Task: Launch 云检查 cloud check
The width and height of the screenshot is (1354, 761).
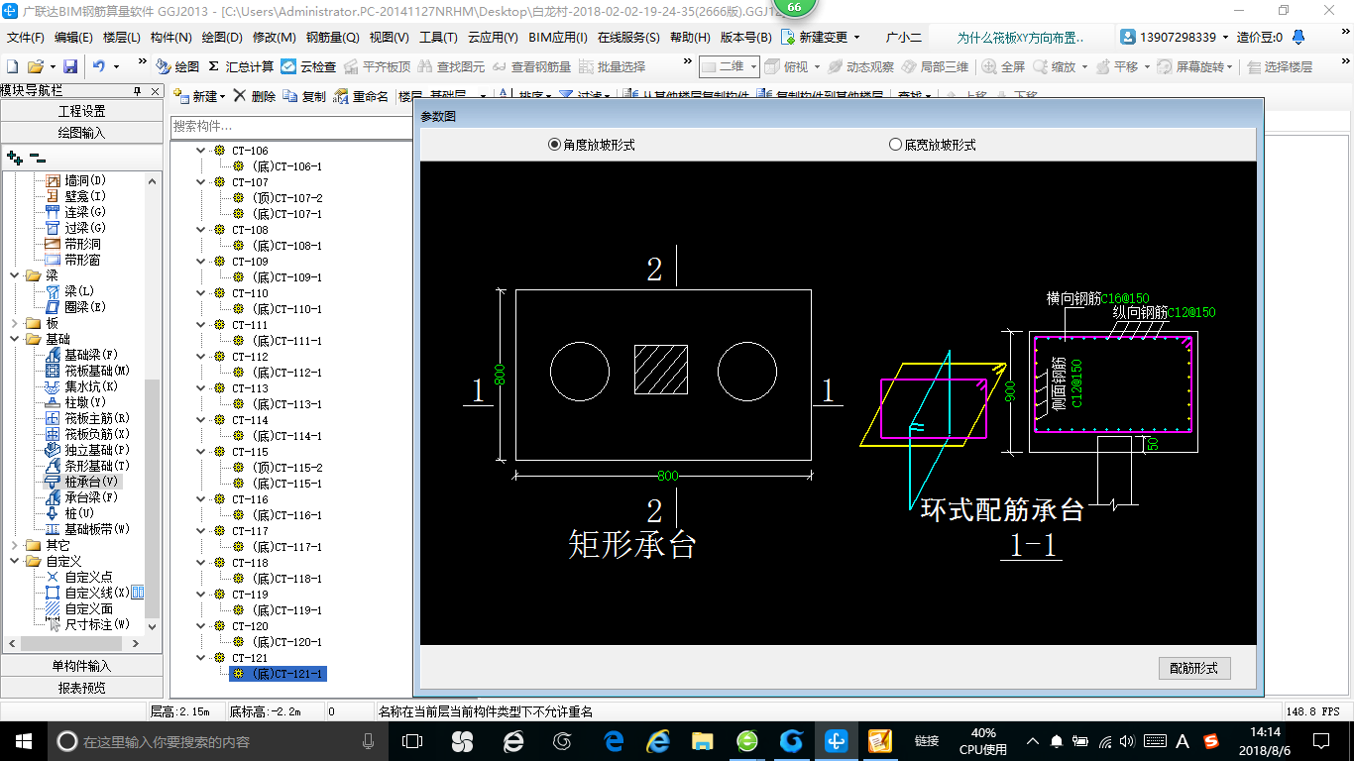Action: coord(308,66)
